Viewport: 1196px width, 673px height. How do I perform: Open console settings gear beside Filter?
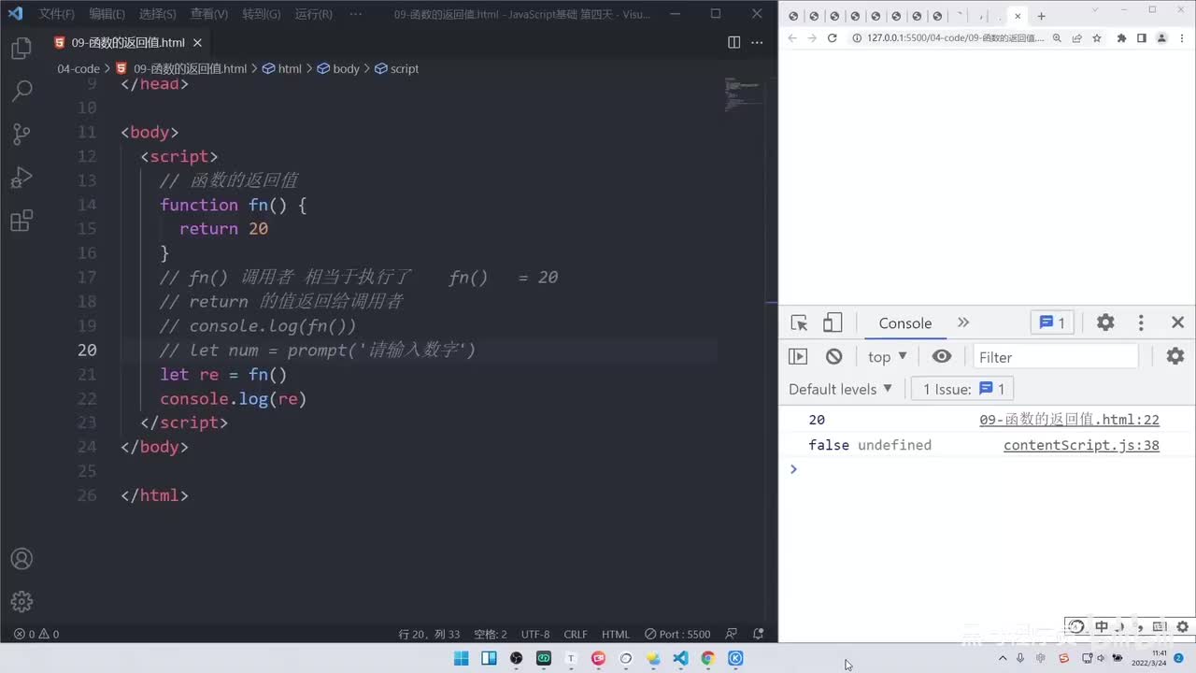pos(1175,356)
